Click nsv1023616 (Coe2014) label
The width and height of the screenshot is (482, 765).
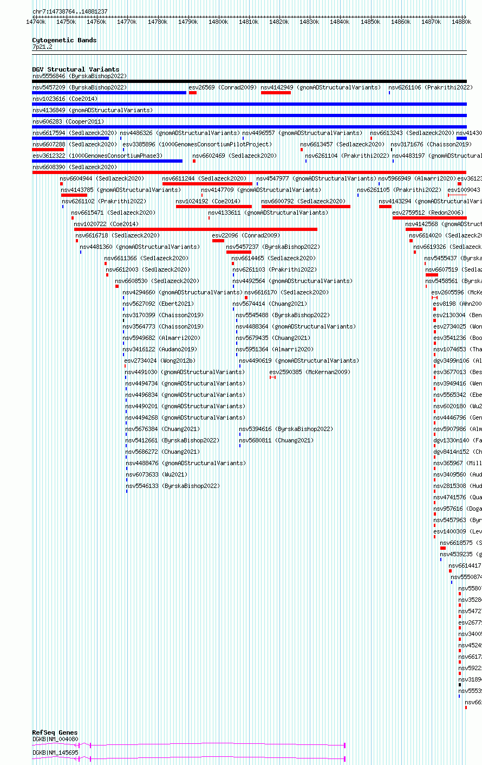(x=65, y=99)
